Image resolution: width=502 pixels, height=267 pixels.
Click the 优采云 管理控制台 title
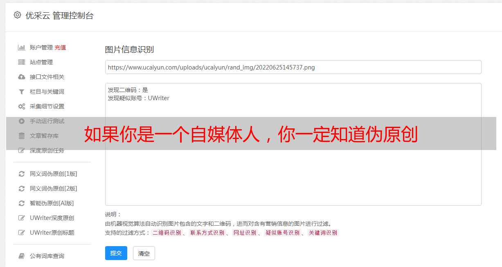(59, 16)
